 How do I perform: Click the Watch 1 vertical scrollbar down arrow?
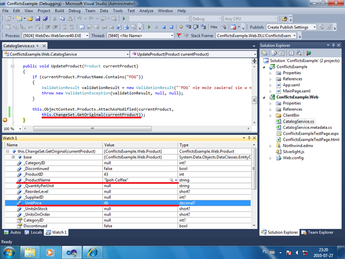click(x=254, y=226)
